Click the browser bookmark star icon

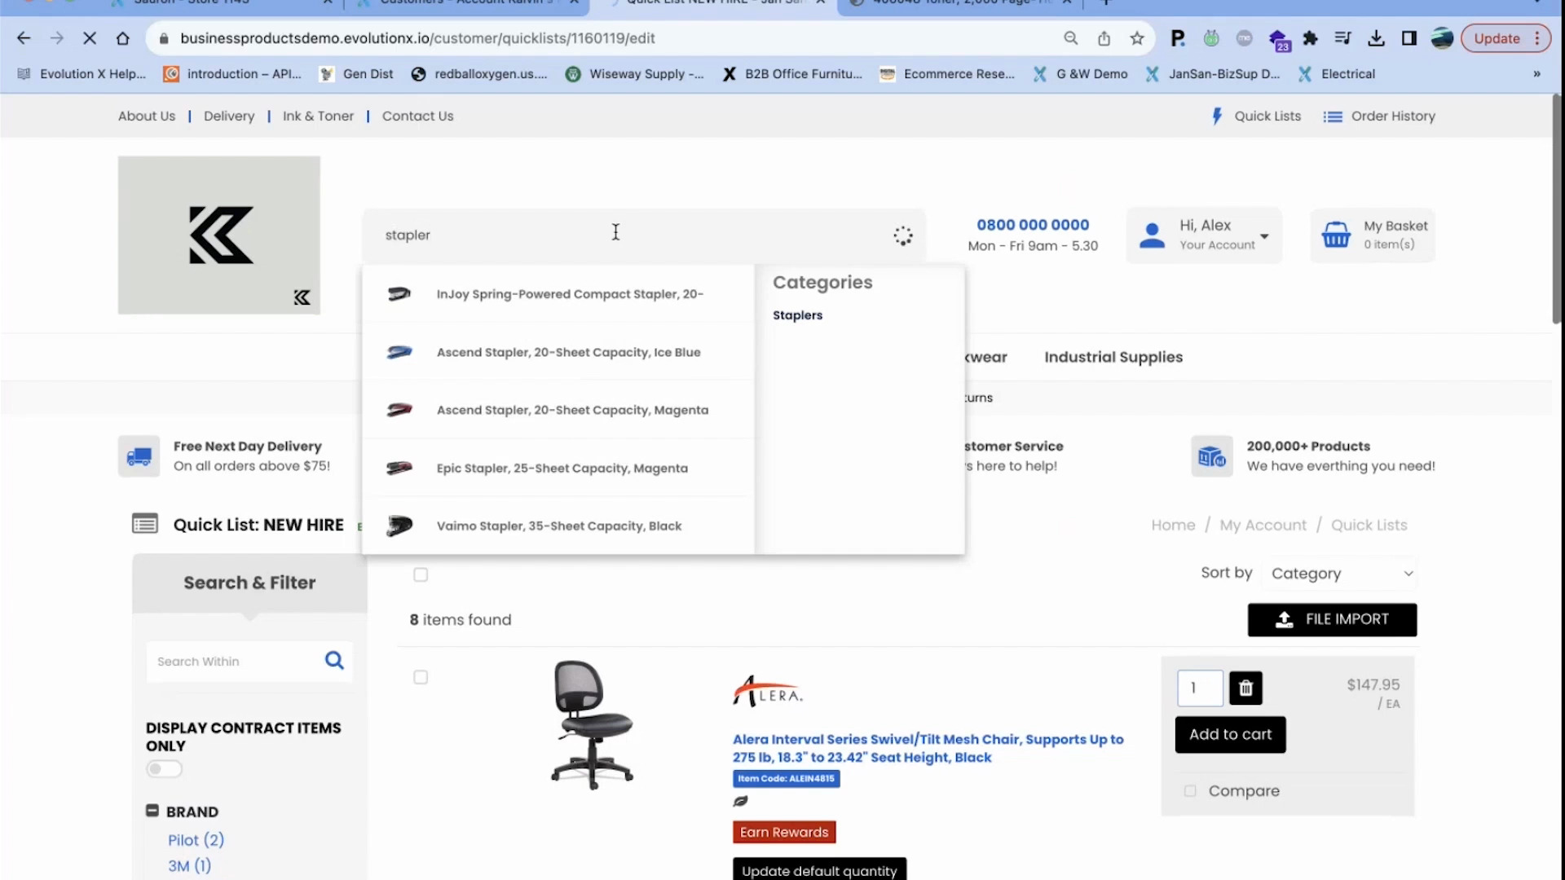[x=1137, y=38]
